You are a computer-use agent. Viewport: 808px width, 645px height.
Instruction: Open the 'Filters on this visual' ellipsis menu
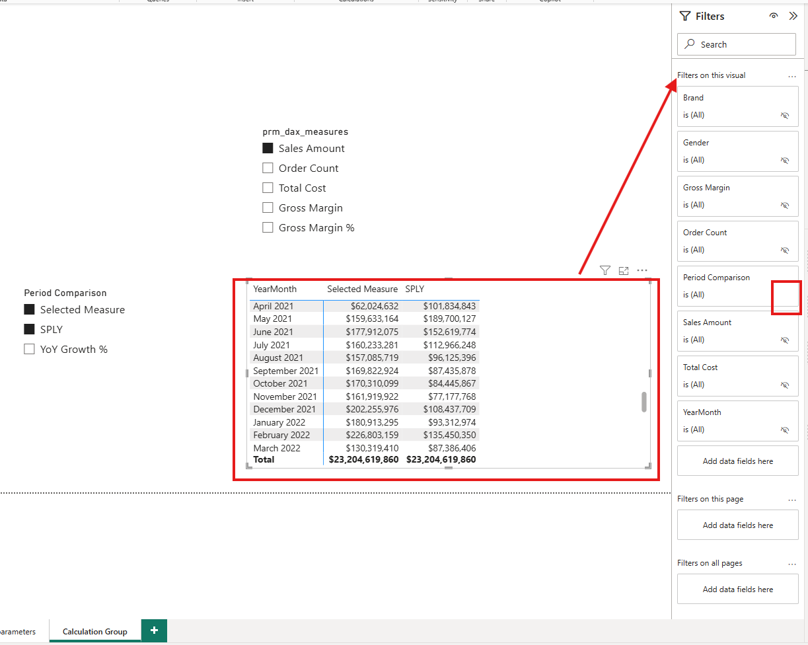pos(792,76)
